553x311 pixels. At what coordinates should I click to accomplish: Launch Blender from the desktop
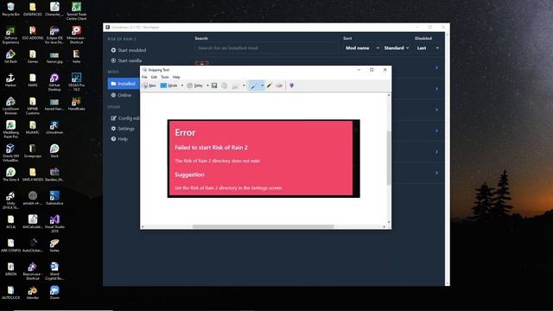pyautogui.click(x=33, y=292)
